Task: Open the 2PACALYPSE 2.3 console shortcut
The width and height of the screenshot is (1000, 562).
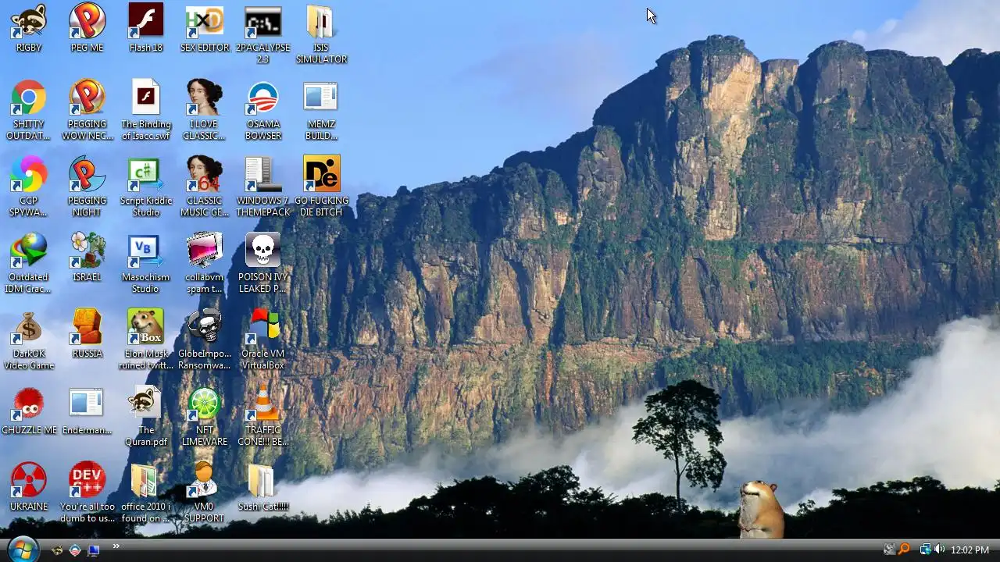Action: 263,21
